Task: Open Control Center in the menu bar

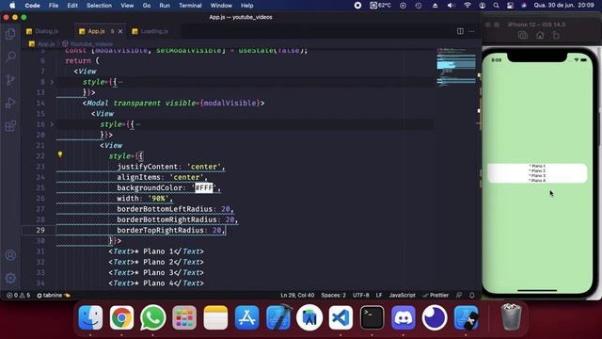Action: pos(510,6)
